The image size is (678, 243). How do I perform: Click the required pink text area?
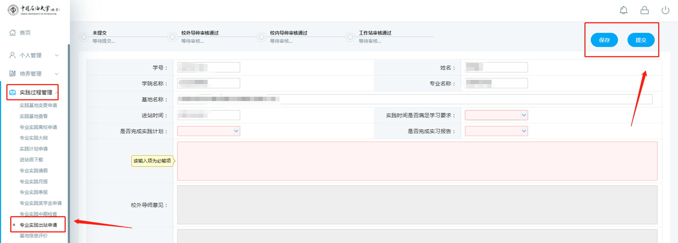pos(417,161)
